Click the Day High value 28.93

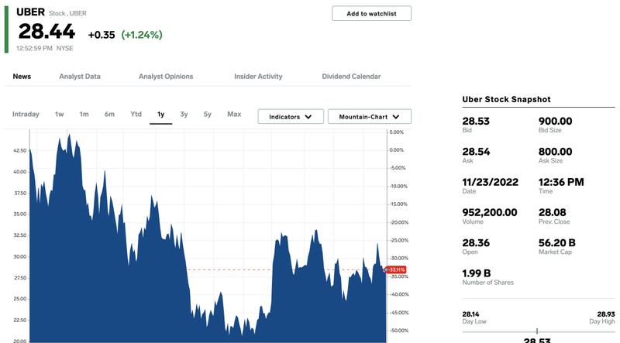[606, 314]
